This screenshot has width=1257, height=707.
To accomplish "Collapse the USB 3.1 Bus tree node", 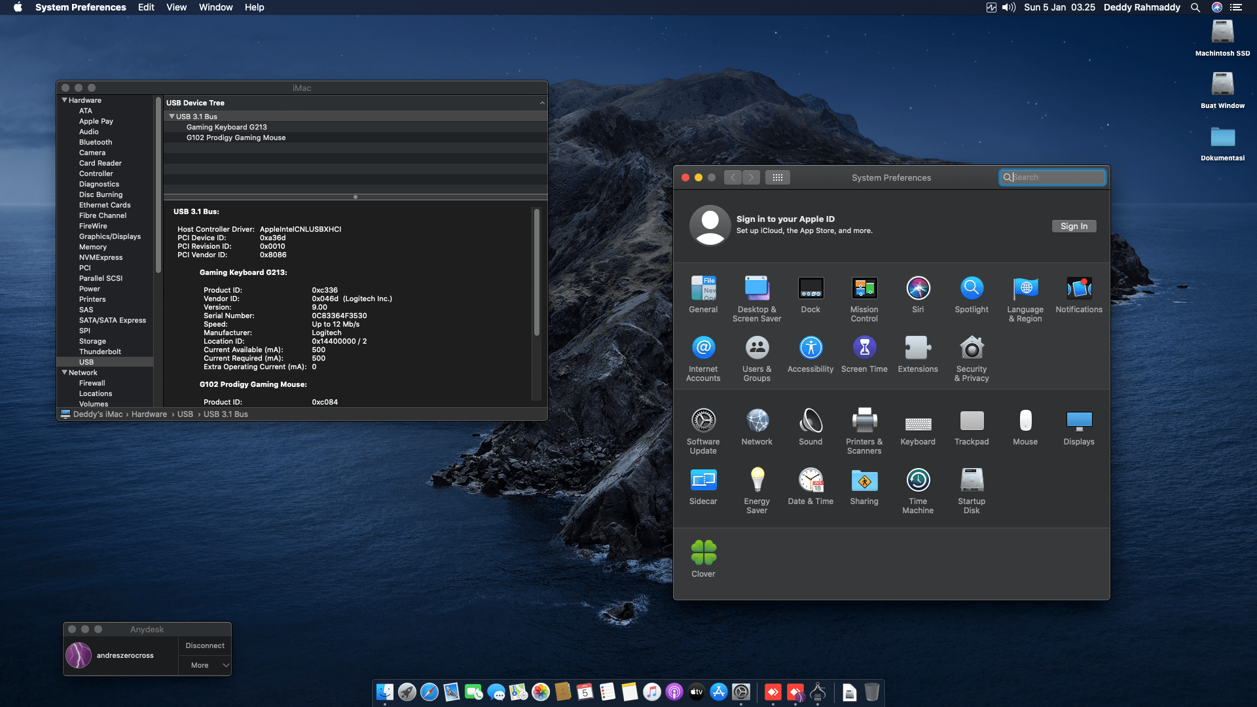I will click(172, 117).
